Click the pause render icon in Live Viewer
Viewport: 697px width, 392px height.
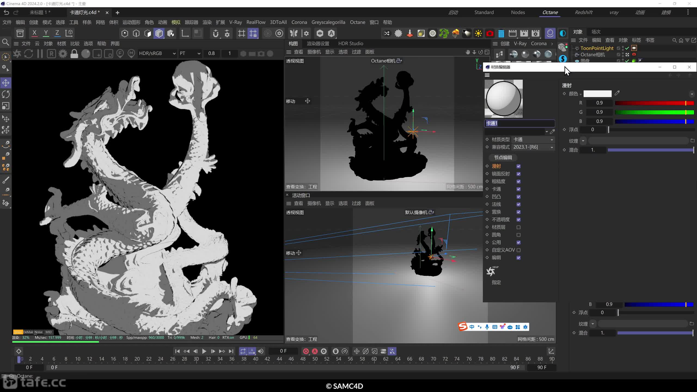(40, 54)
